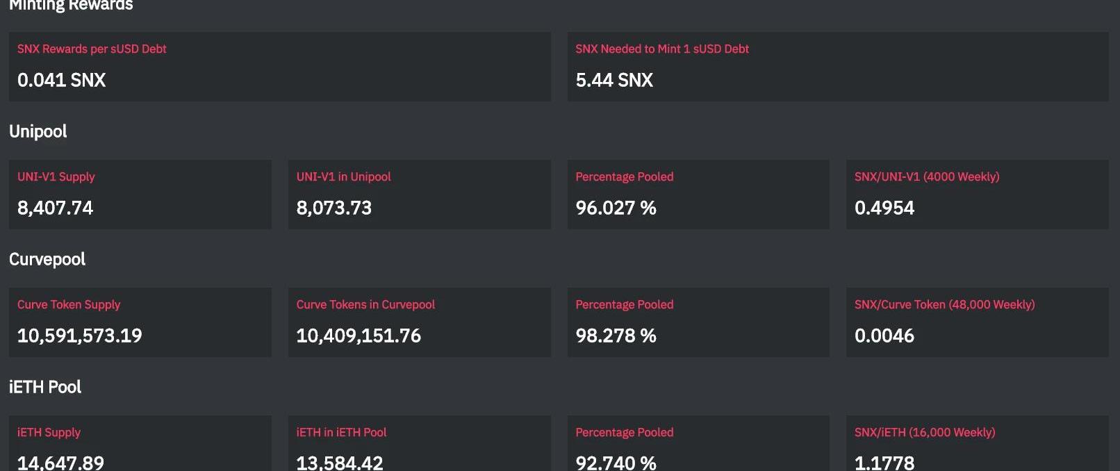Click the SNX Rewards per sUSD Debt label
Image resolution: width=1120 pixels, height=471 pixels.
(x=92, y=49)
